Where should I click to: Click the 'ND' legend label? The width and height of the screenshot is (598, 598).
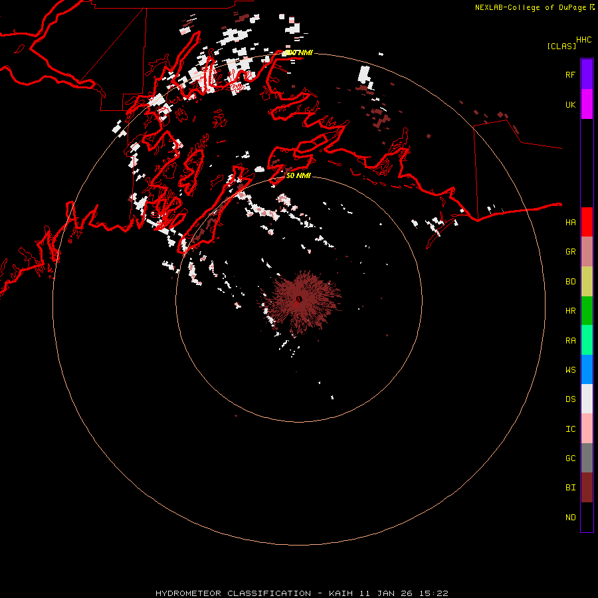(x=570, y=518)
